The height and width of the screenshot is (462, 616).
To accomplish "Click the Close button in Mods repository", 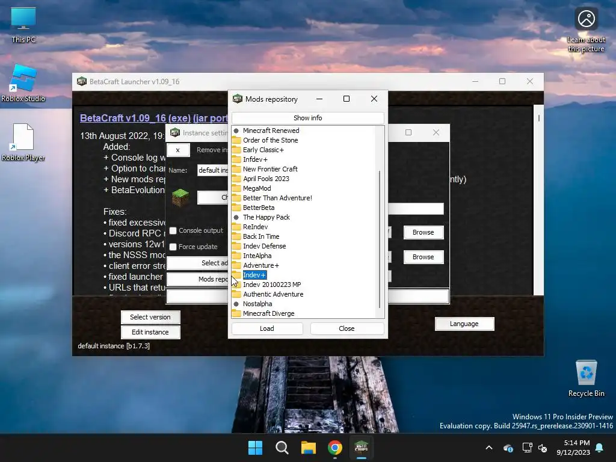I will 346,328.
